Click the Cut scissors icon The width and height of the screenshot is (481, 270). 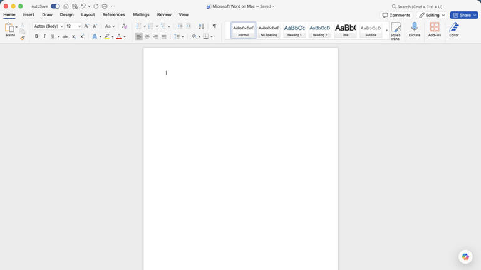tap(23, 25)
